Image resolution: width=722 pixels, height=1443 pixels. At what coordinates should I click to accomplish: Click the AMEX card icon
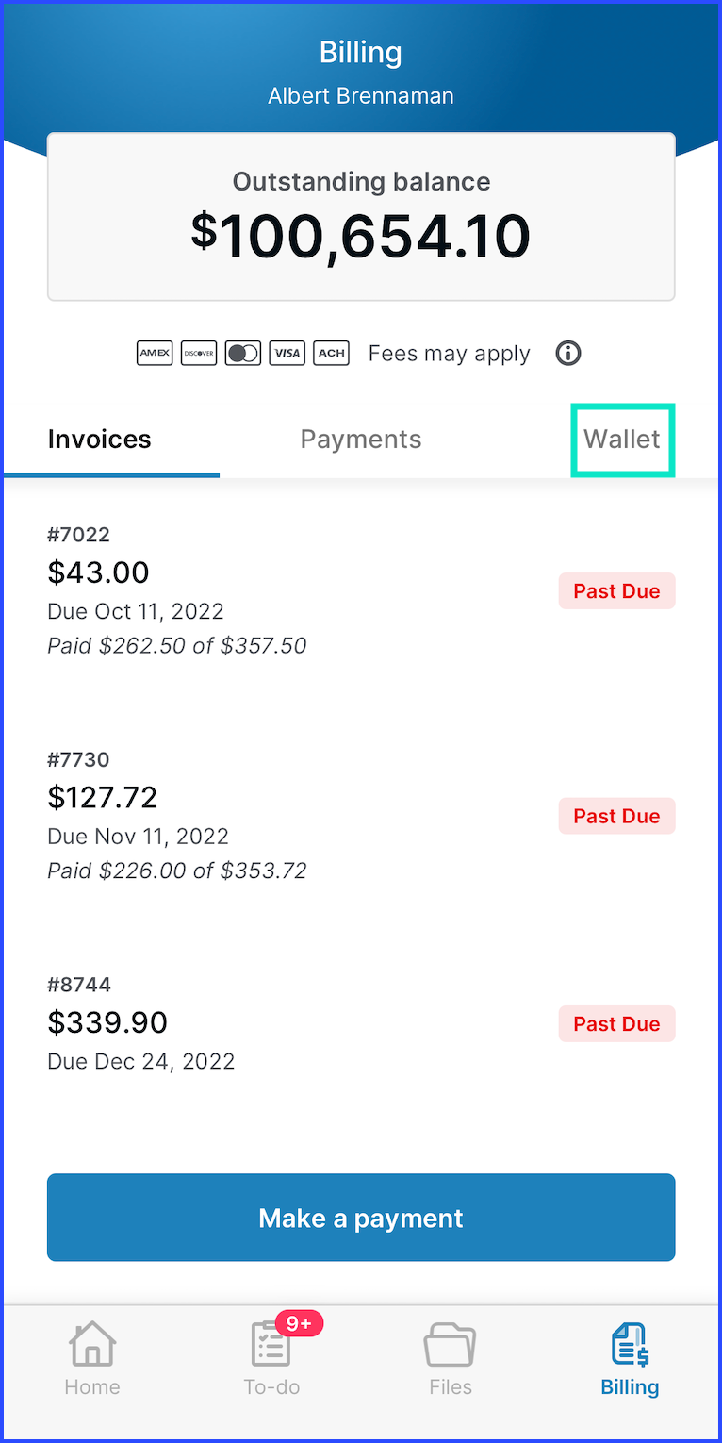tap(155, 354)
